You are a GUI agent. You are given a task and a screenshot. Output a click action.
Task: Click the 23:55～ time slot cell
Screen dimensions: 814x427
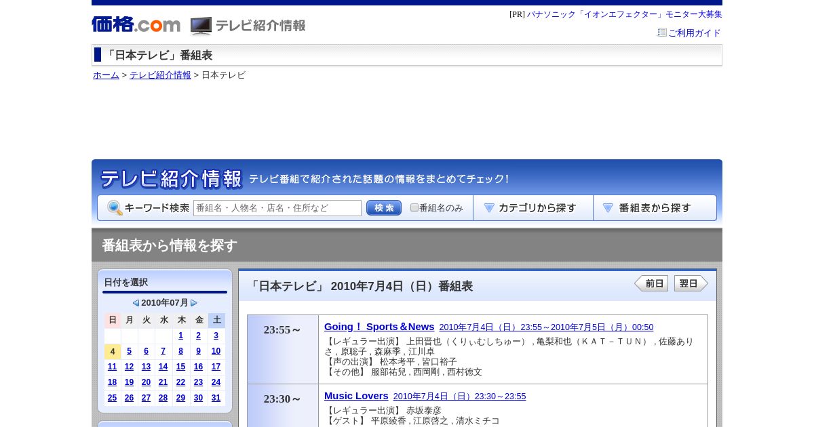click(x=283, y=349)
